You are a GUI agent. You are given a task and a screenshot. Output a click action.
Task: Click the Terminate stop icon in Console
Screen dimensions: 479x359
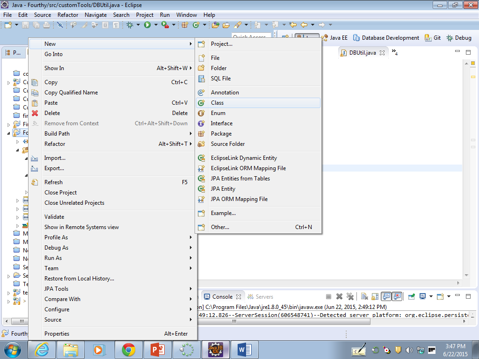328,296
